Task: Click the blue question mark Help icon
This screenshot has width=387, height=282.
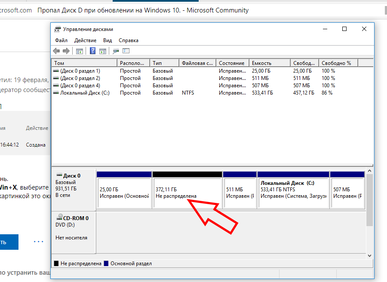Action: click(92, 51)
